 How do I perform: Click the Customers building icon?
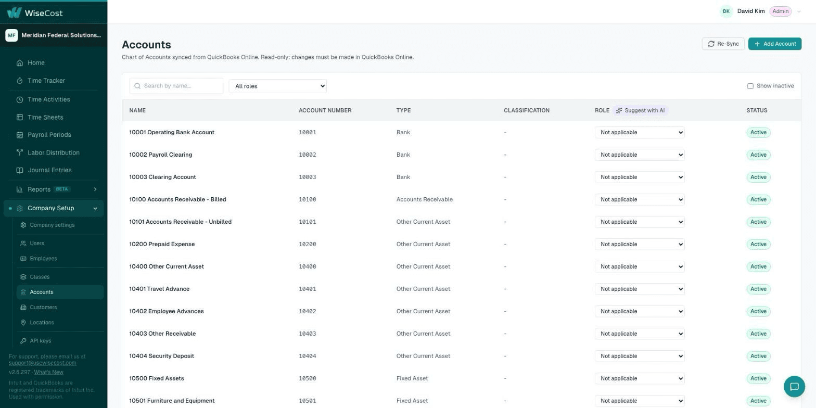[x=23, y=308]
